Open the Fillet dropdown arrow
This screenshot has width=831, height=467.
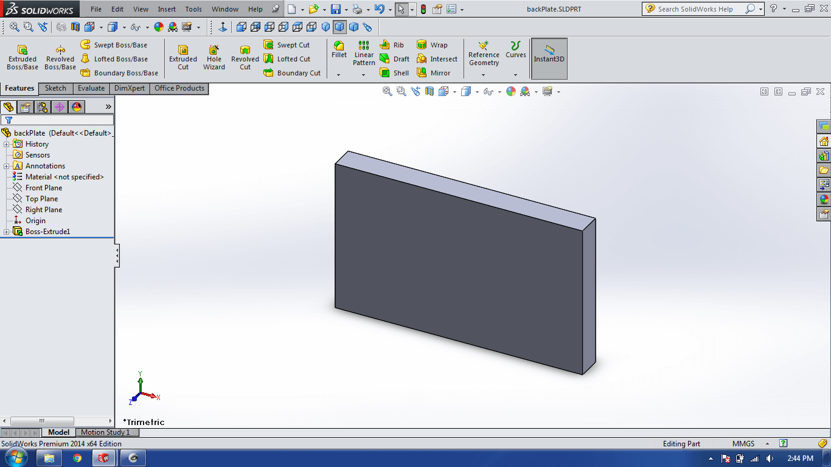(x=339, y=75)
